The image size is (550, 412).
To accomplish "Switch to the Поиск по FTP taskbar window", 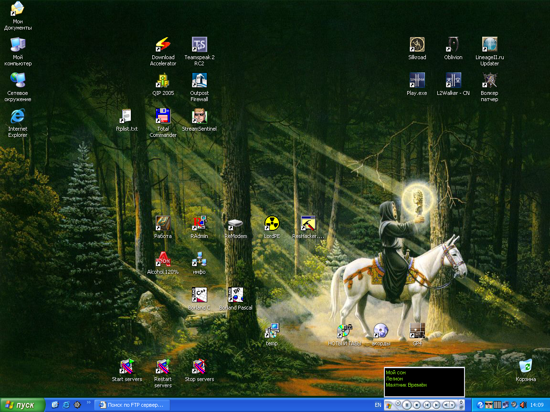I will point(132,405).
